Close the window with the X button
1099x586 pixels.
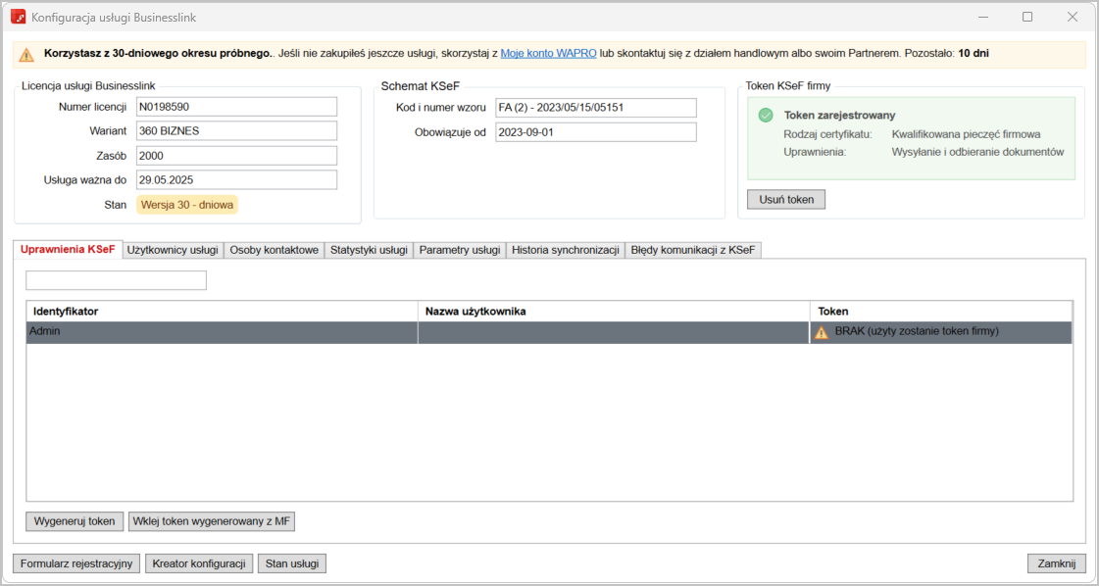[1073, 17]
